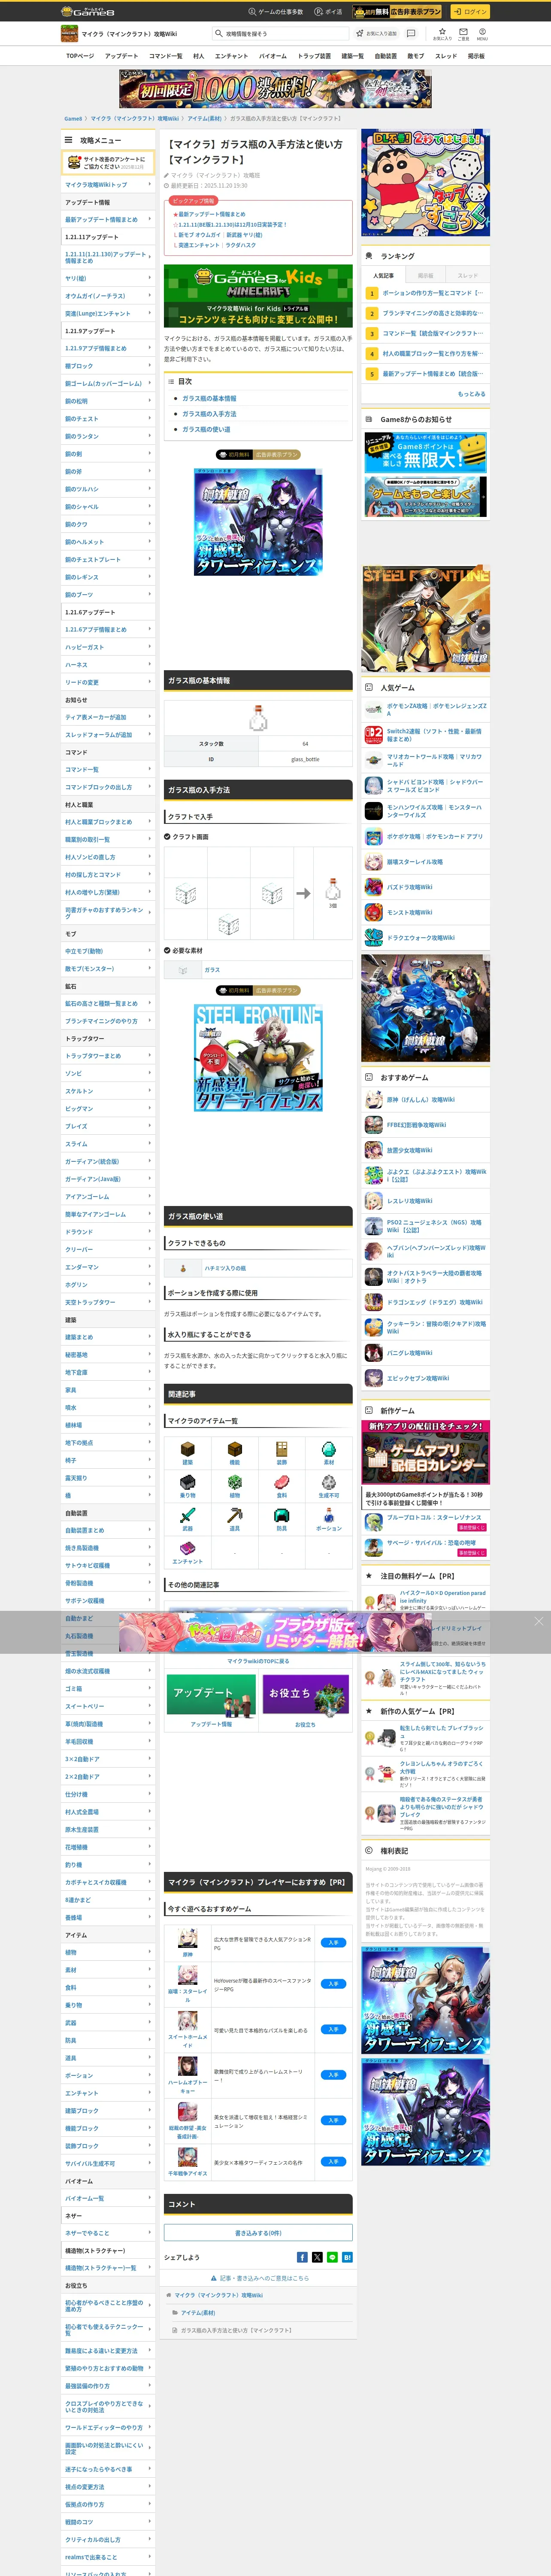Click the お気に入り star icon in the header

(442, 33)
